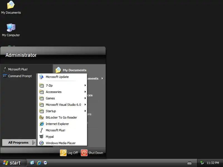Click the 7-Zip folder icon
Viewport: 223px width, 167px height.
pyautogui.click(x=41, y=85)
